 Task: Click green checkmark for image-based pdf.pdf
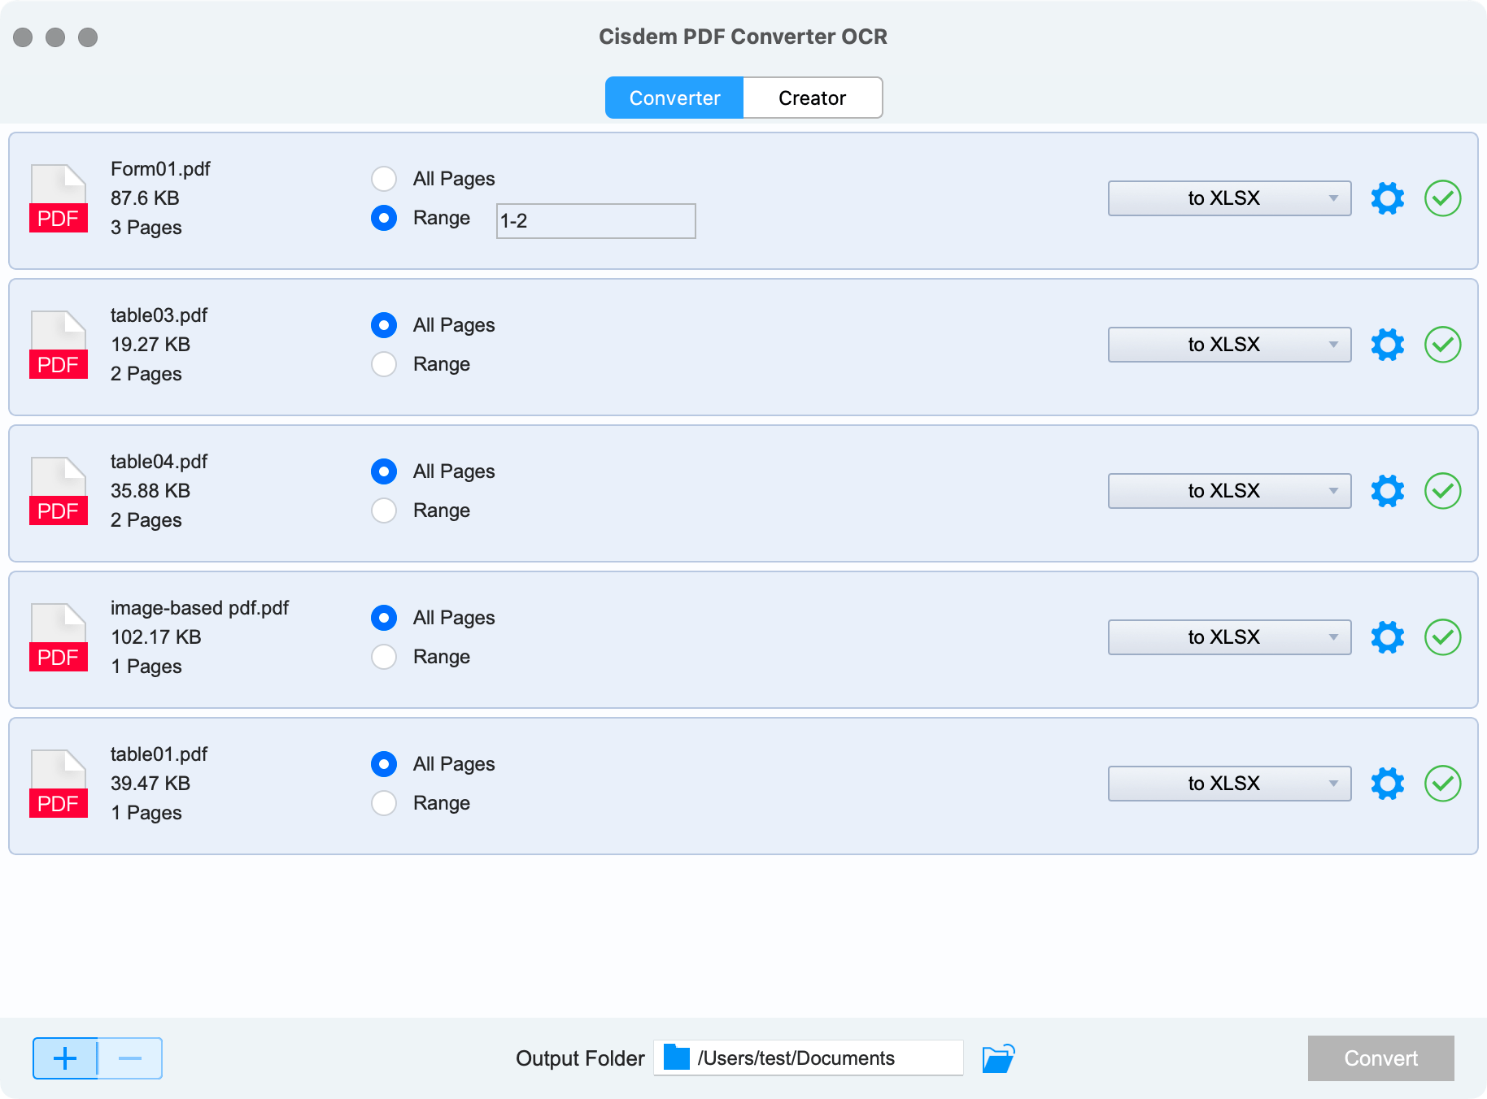tap(1442, 637)
